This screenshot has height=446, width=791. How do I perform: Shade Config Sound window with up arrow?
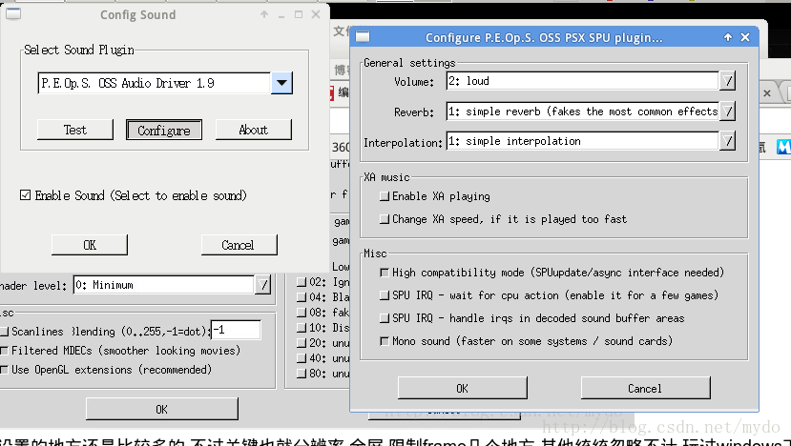pos(264,14)
